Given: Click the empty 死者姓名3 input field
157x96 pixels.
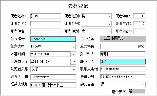Looking at the screenshot, I should (46, 31).
